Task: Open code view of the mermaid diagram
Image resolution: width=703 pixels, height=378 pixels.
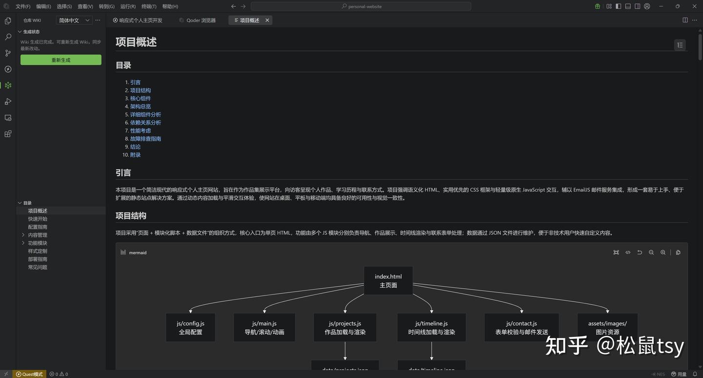Action: 628,252
